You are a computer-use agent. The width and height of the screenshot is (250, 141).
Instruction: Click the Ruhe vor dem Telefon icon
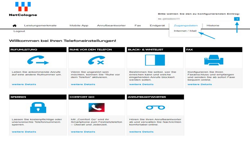pos(97,61)
